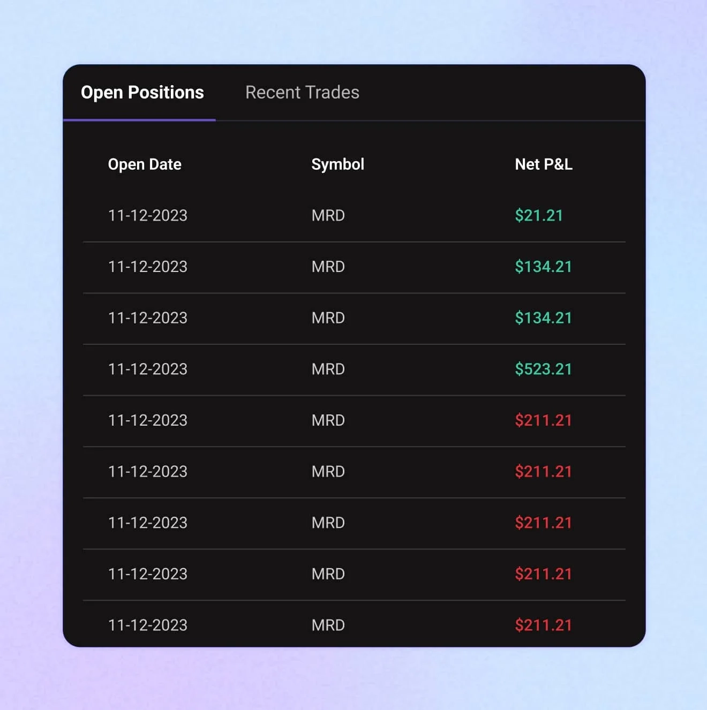Image resolution: width=707 pixels, height=710 pixels.
Task: Sort by the Symbol column header
Action: [337, 164]
